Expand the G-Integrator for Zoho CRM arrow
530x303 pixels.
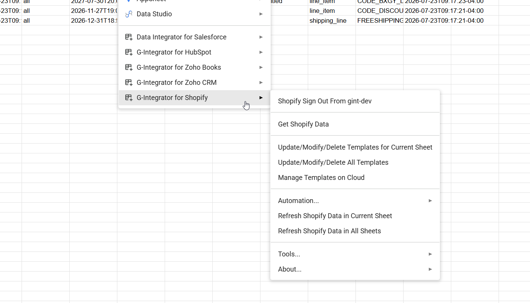tap(261, 83)
